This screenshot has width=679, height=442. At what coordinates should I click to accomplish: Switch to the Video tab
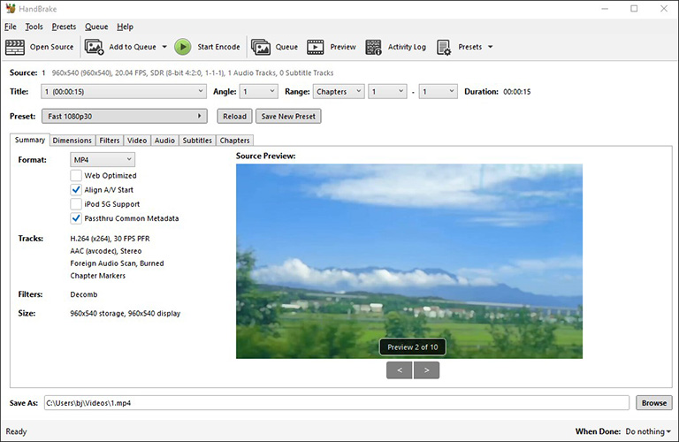coord(137,141)
